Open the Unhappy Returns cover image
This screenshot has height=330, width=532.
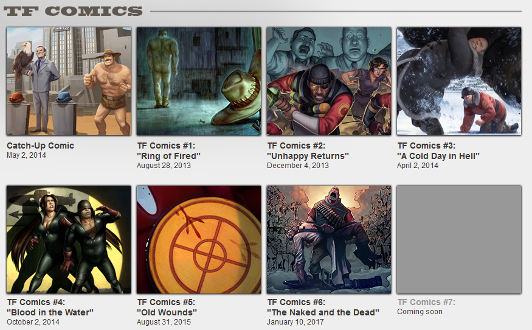pos(329,81)
